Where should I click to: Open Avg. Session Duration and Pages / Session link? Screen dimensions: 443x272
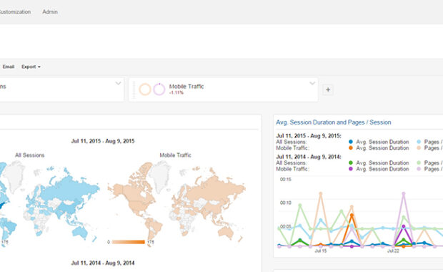tap(334, 122)
